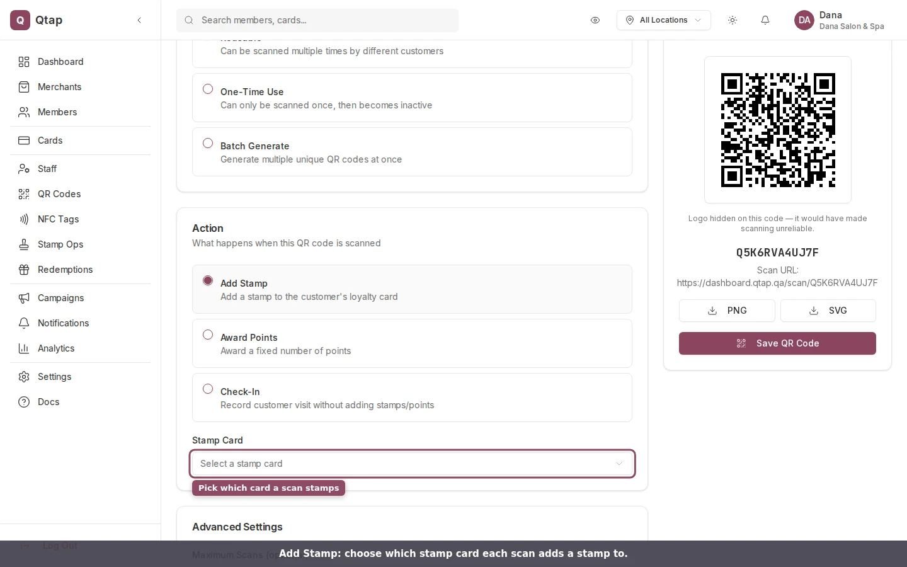This screenshot has width=907, height=567.
Task: Open Dana user profile menu
Action: click(840, 20)
